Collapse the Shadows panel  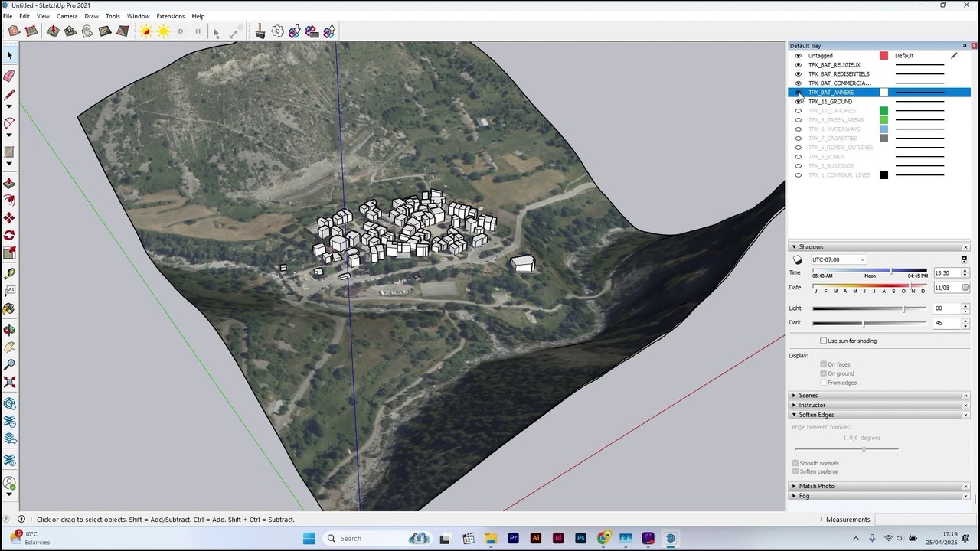tap(794, 247)
